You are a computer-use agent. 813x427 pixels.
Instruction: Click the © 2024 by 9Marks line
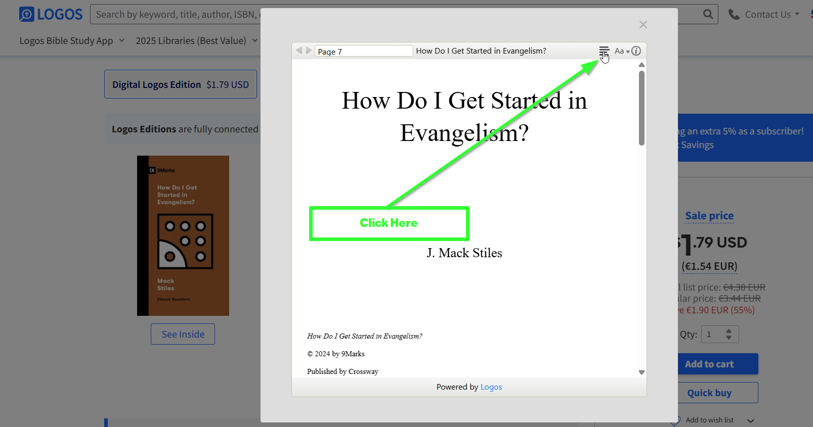point(336,354)
